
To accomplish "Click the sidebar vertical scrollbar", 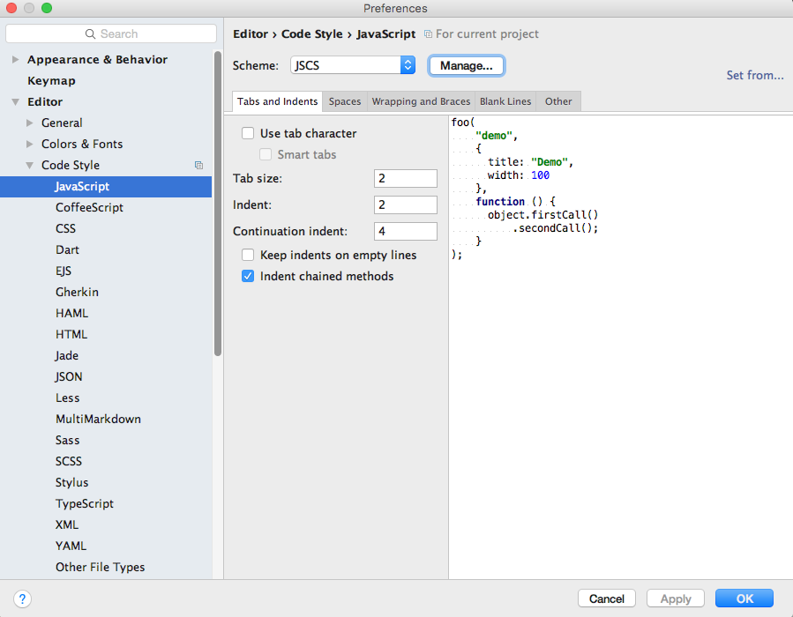I will [x=218, y=203].
